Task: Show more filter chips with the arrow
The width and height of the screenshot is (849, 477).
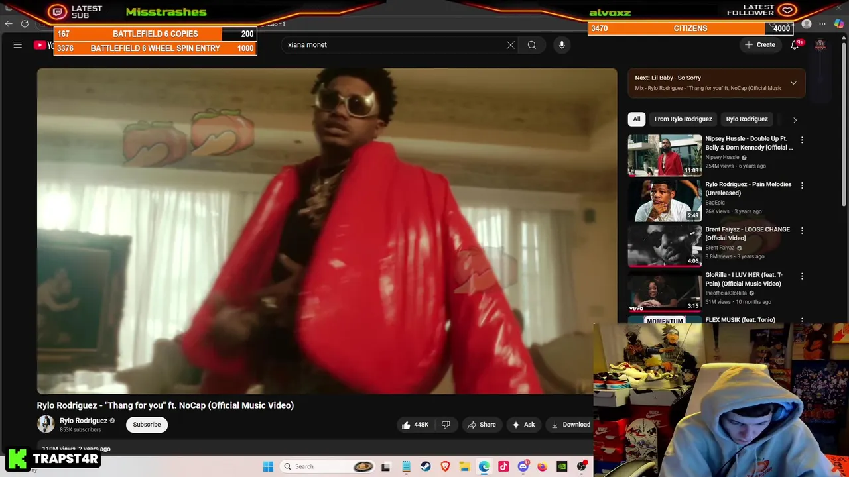Action: (795, 120)
